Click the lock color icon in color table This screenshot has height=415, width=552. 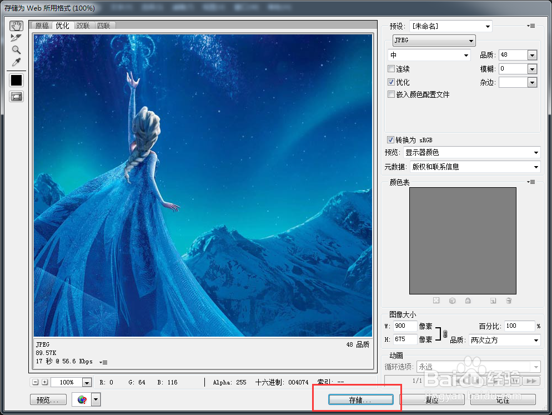coord(468,301)
